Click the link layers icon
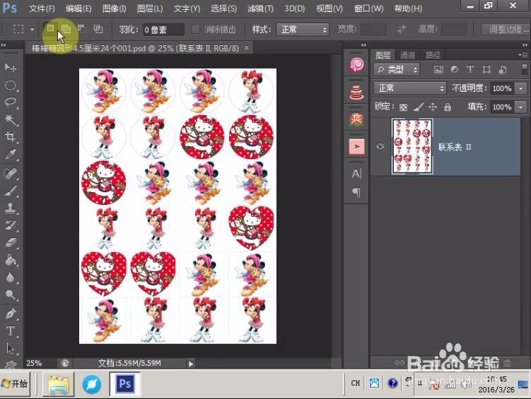This screenshot has width=531, height=399. click(399, 362)
